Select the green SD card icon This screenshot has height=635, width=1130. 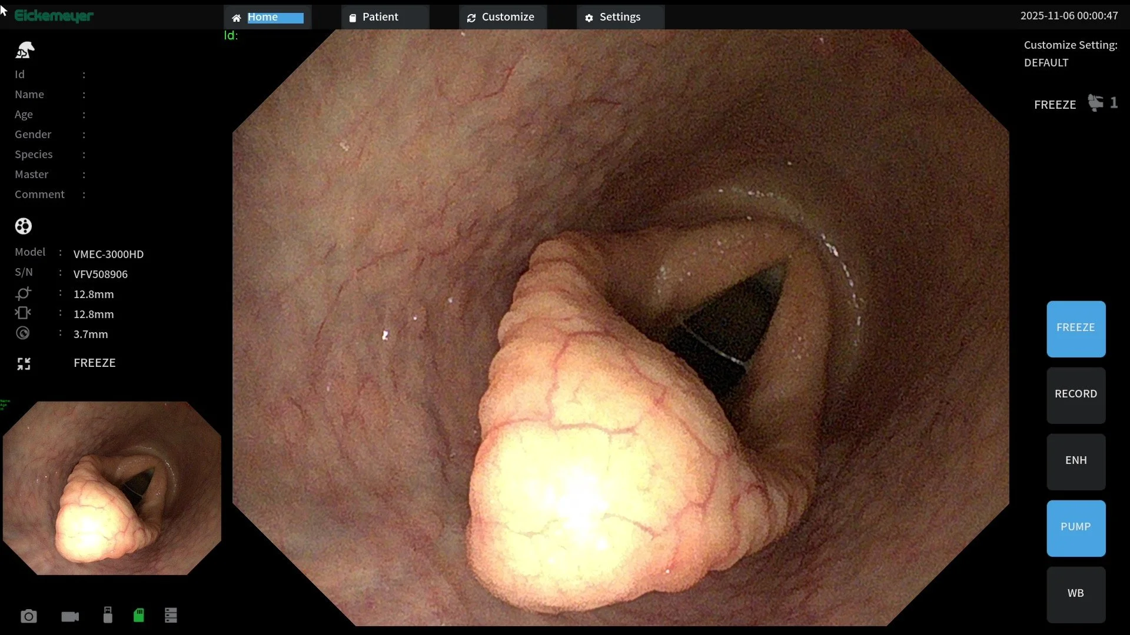click(139, 615)
